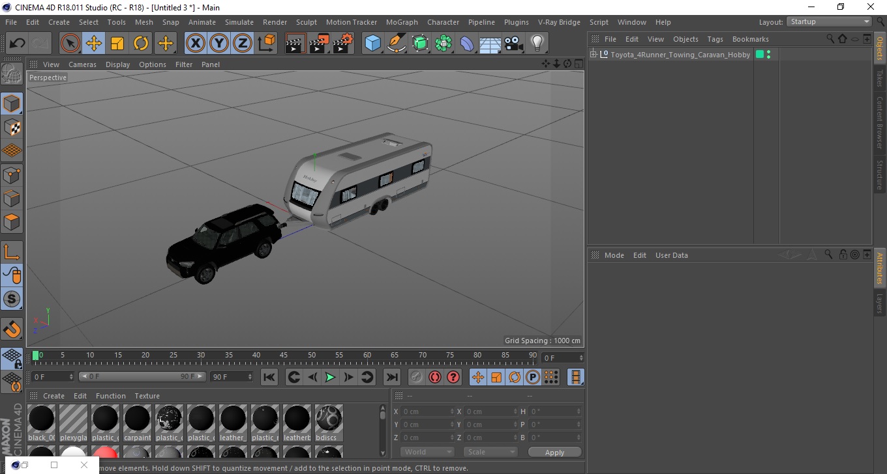Open Object Manager Tags menu
The width and height of the screenshot is (887, 474).
click(715, 39)
